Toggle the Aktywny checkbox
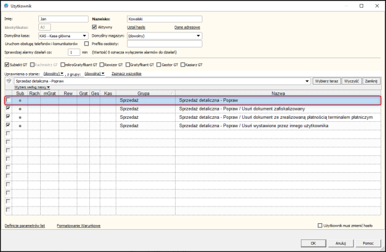 click(94, 27)
